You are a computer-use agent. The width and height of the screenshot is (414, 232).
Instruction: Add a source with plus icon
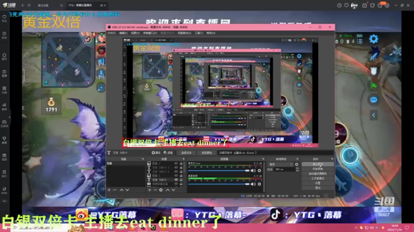click(x=150, y=190)
